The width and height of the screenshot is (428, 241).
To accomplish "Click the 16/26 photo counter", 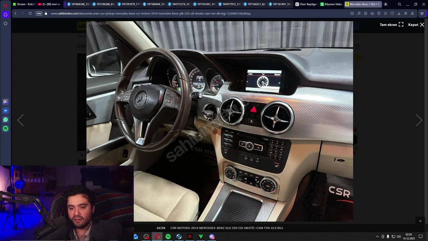I will [x=161, y=228].
